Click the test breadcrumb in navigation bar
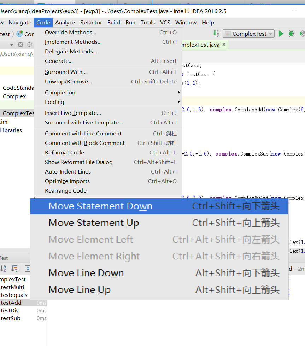Screen dimensions: 305x346 5,34
